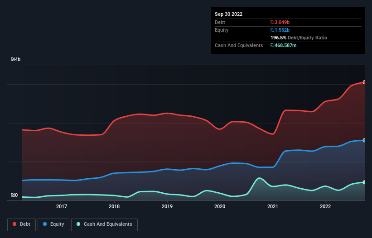
Task: Click the 2019 x-axis label
Action: pos(167,206)
